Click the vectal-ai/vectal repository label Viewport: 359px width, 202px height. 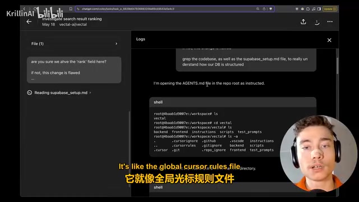click(73, 25)
